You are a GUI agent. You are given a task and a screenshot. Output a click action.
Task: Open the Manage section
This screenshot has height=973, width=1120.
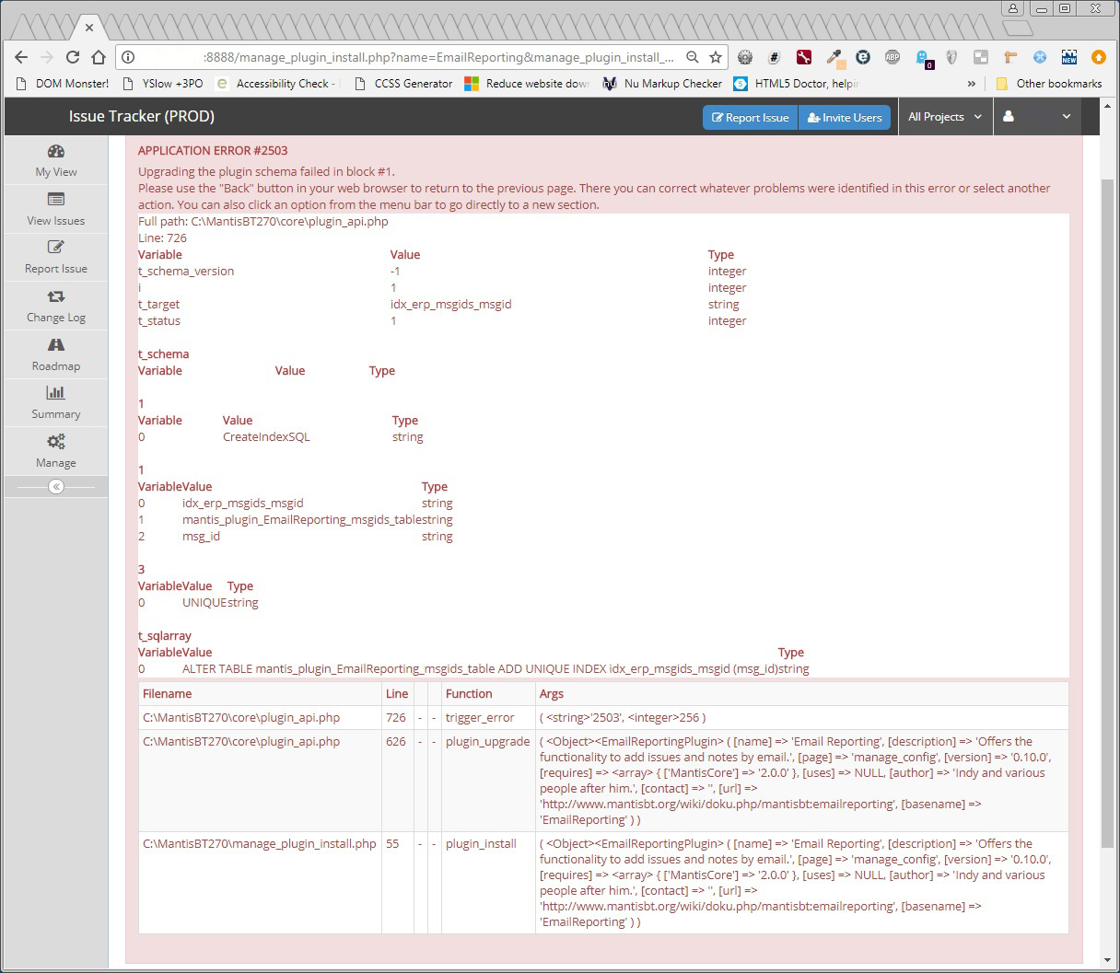[56, 451]
